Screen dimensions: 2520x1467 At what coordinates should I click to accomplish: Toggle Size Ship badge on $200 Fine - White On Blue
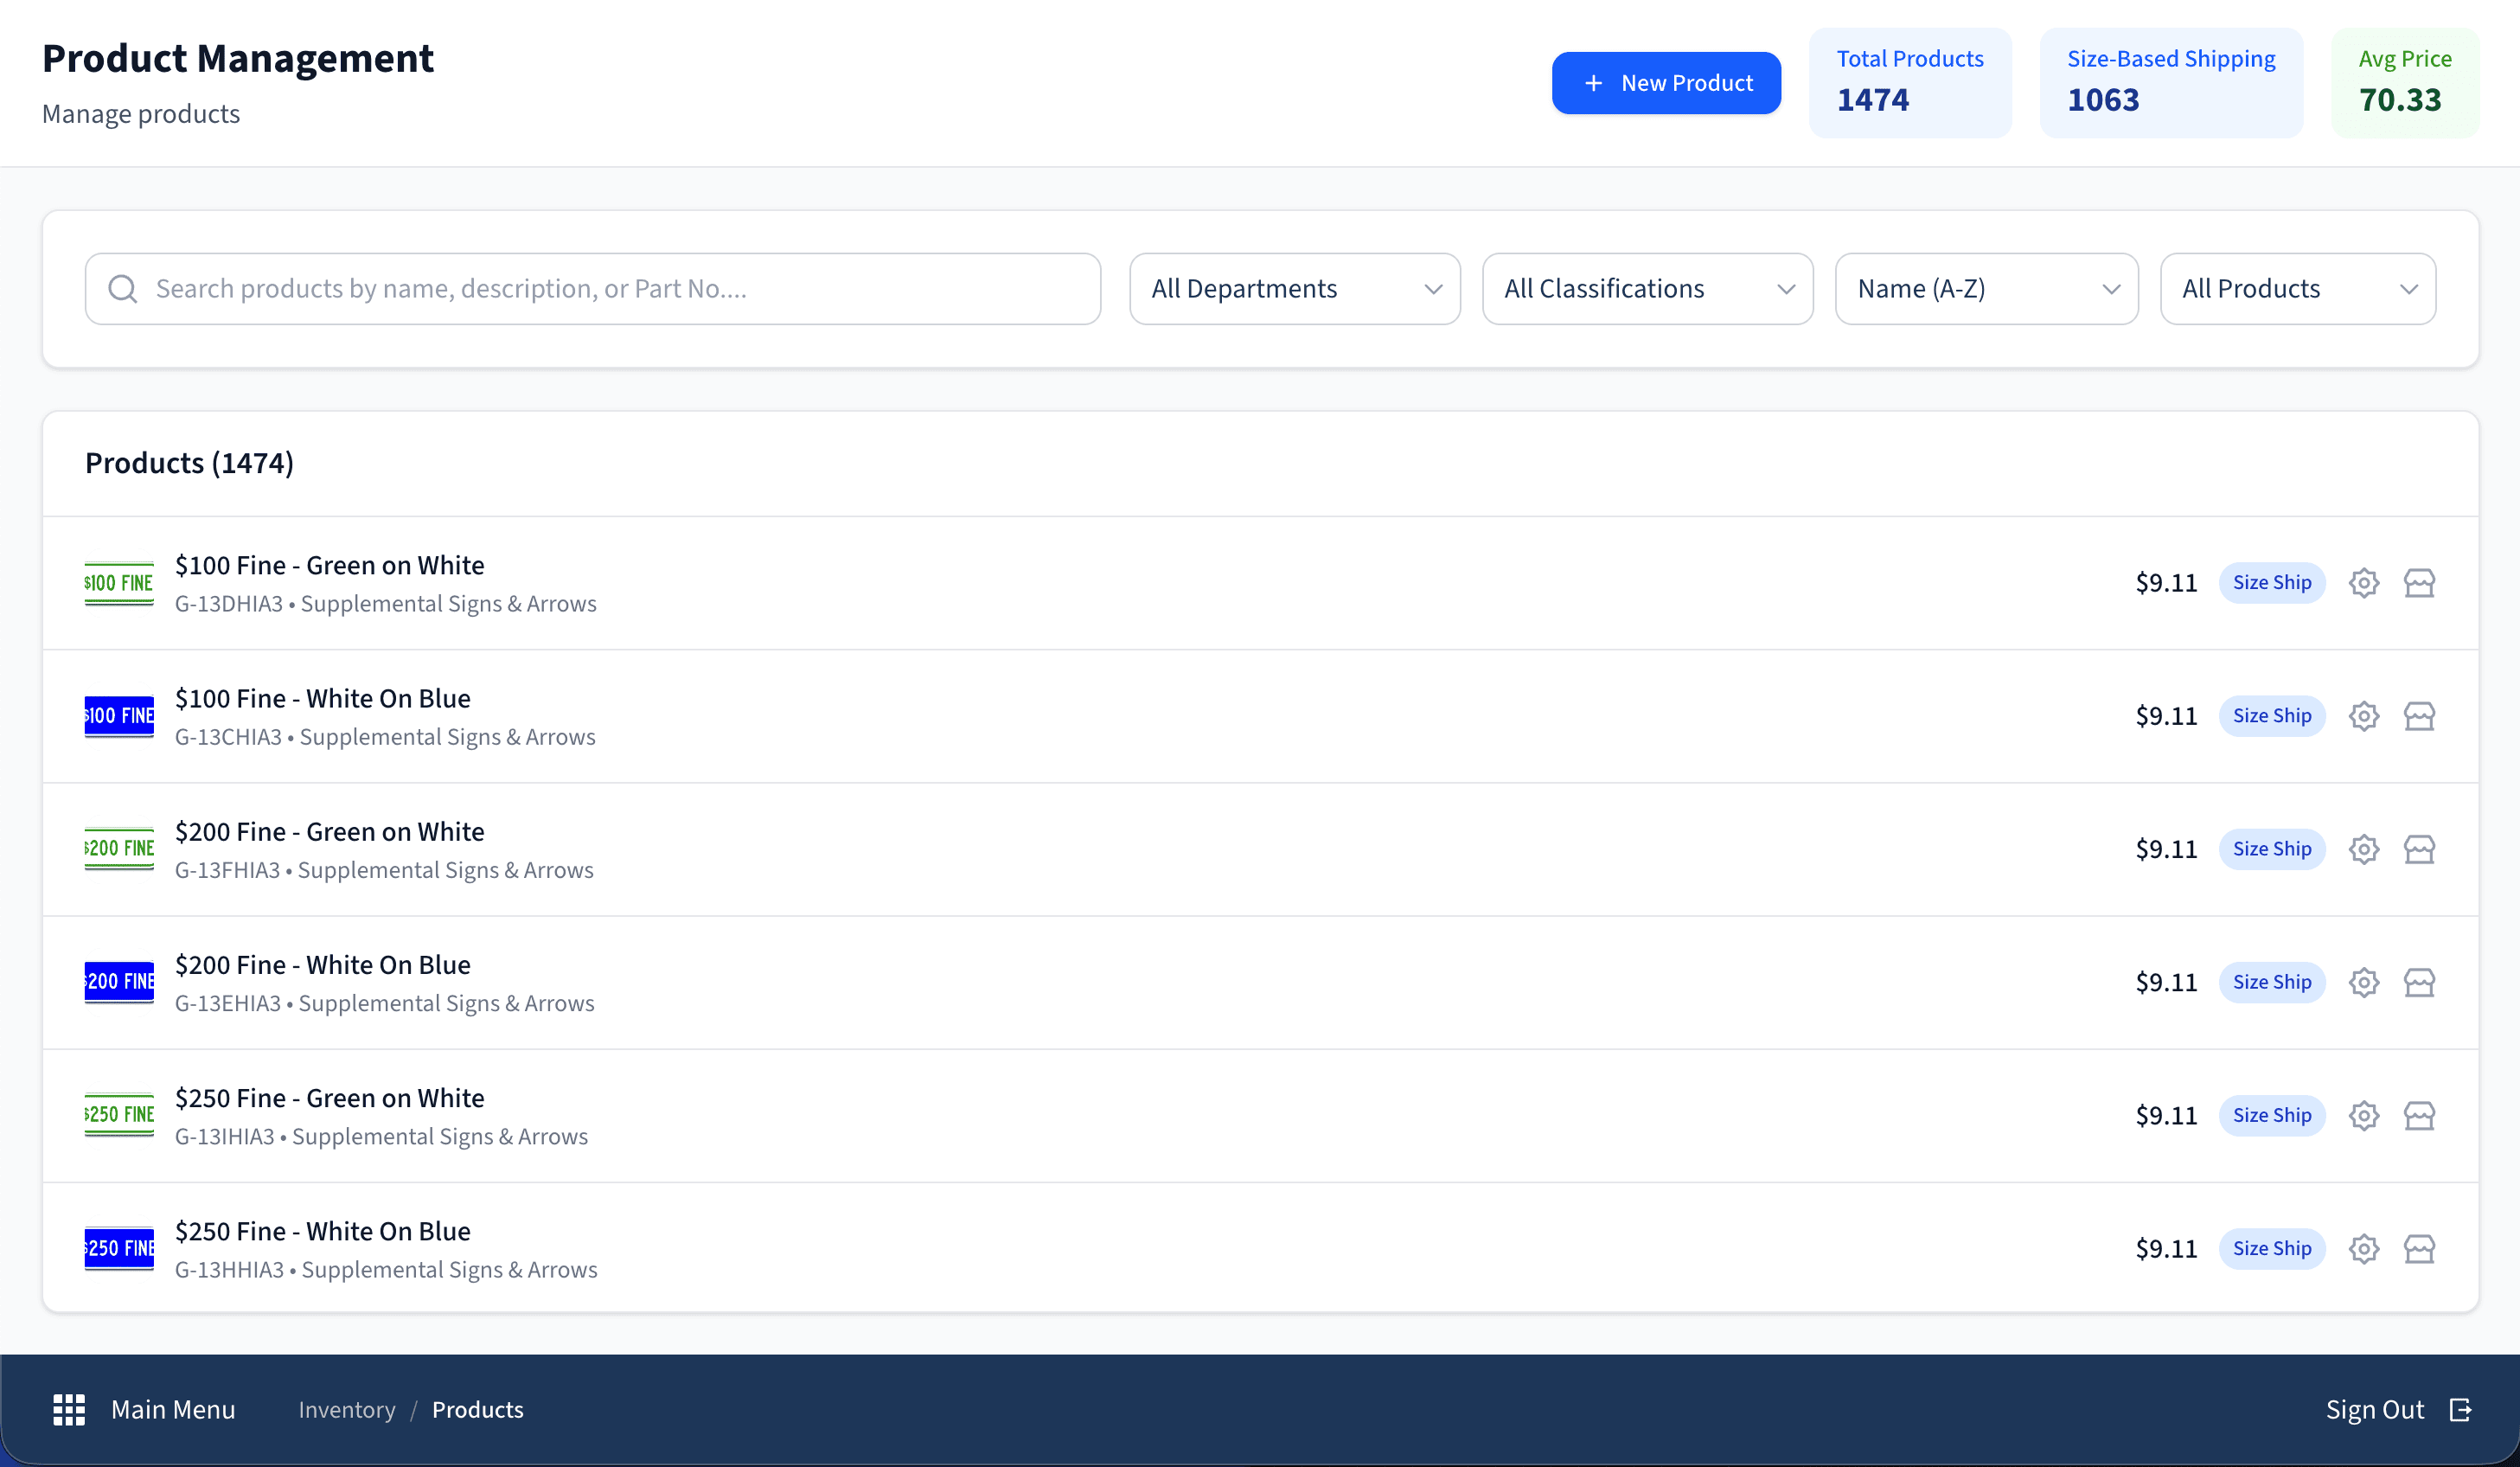2271,982
